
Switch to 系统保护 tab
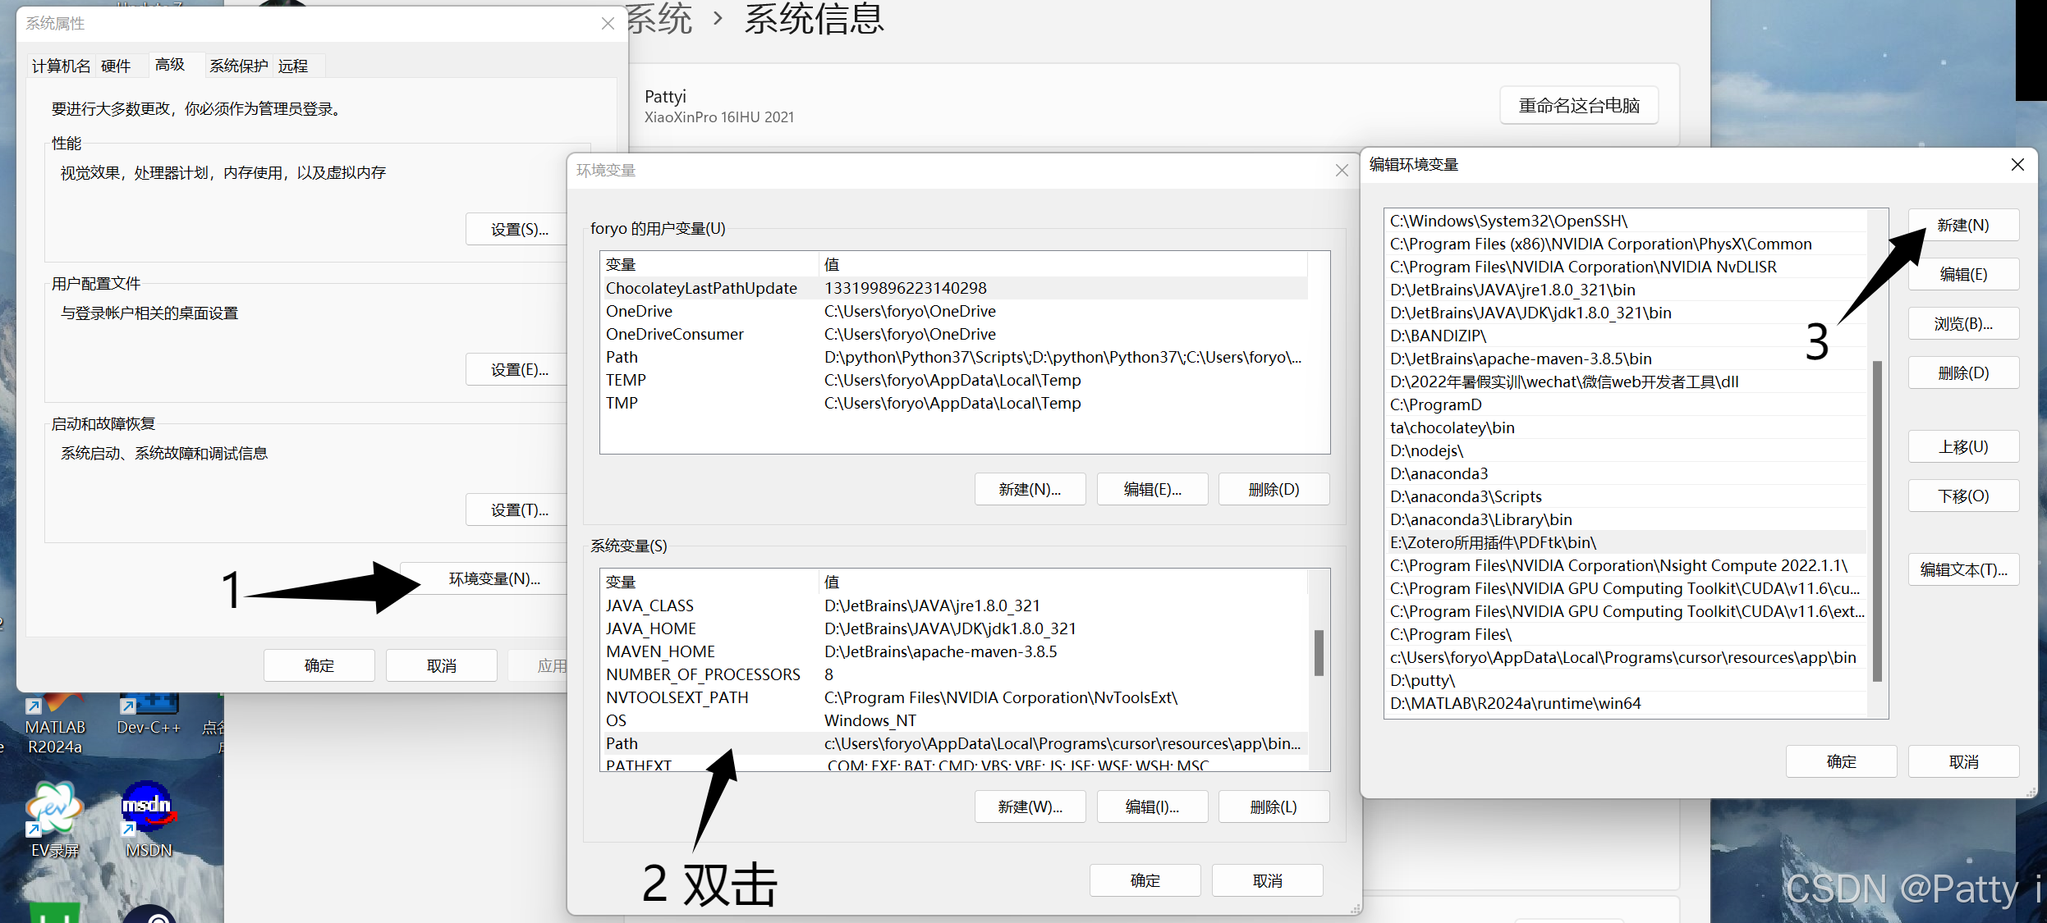238,66
